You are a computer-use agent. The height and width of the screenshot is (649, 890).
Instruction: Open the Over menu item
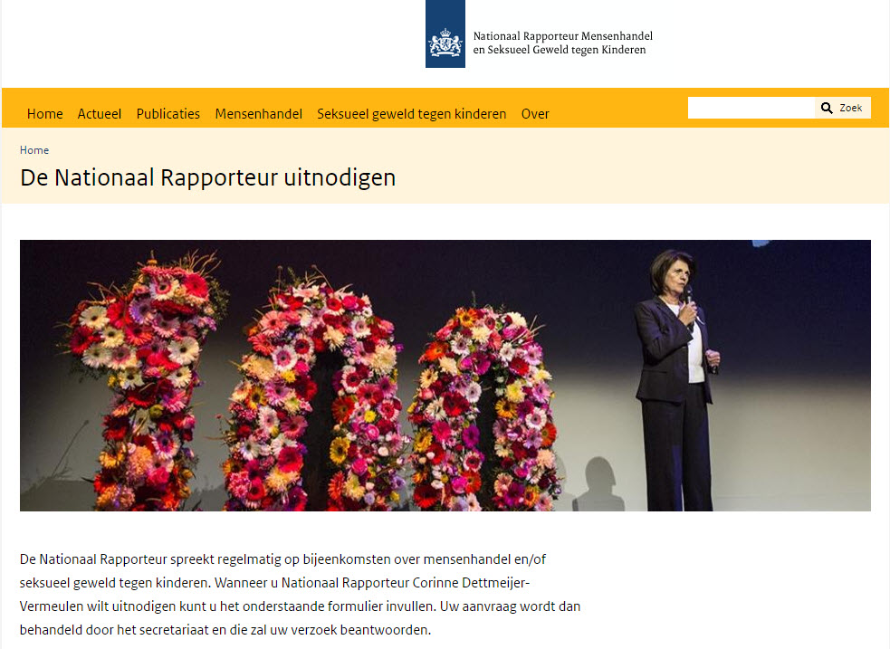coord(535,114)
